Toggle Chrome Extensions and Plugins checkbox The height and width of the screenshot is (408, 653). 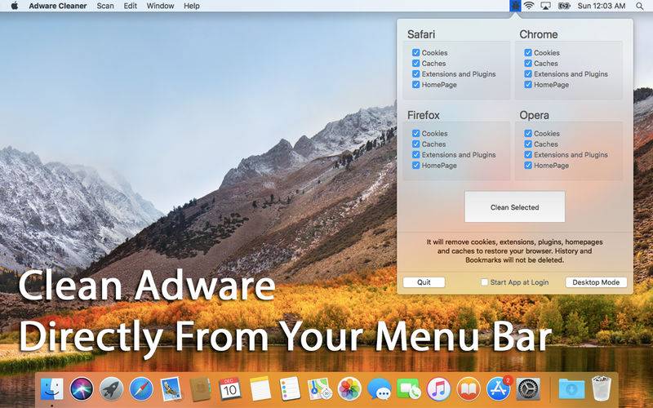528,74
